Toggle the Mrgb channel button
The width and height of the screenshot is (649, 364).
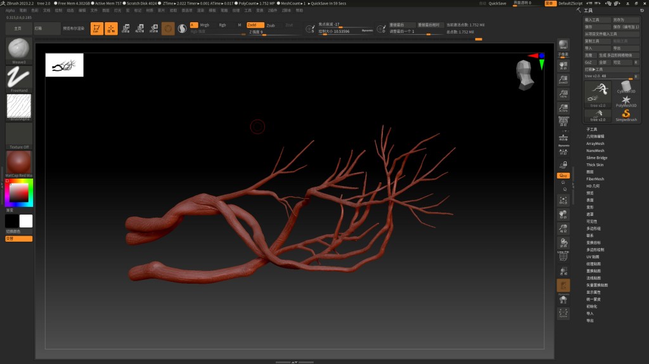(205, 25)
